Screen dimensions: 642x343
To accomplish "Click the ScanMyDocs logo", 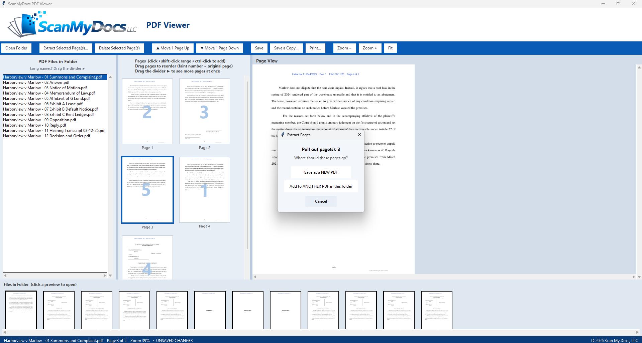I will click(72, 24).
